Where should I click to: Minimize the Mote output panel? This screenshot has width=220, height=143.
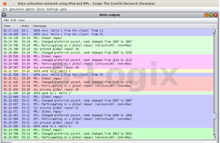click(x=206, y=15)
